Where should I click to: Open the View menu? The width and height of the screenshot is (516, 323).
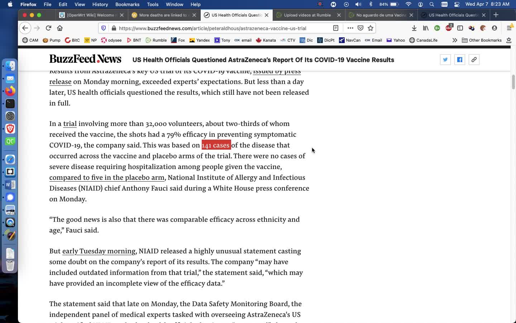[80, 4]
